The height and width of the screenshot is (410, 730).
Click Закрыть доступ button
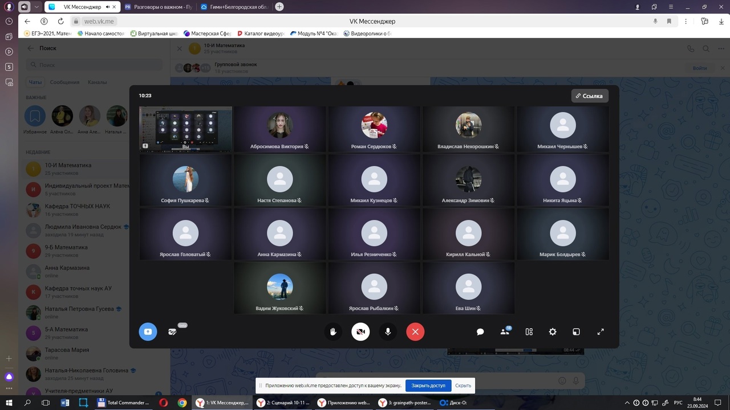click(428, 386)
